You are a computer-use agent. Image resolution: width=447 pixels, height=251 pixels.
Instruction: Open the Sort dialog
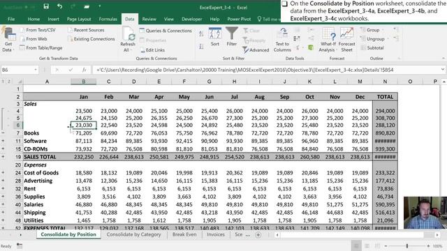(215, 37)
